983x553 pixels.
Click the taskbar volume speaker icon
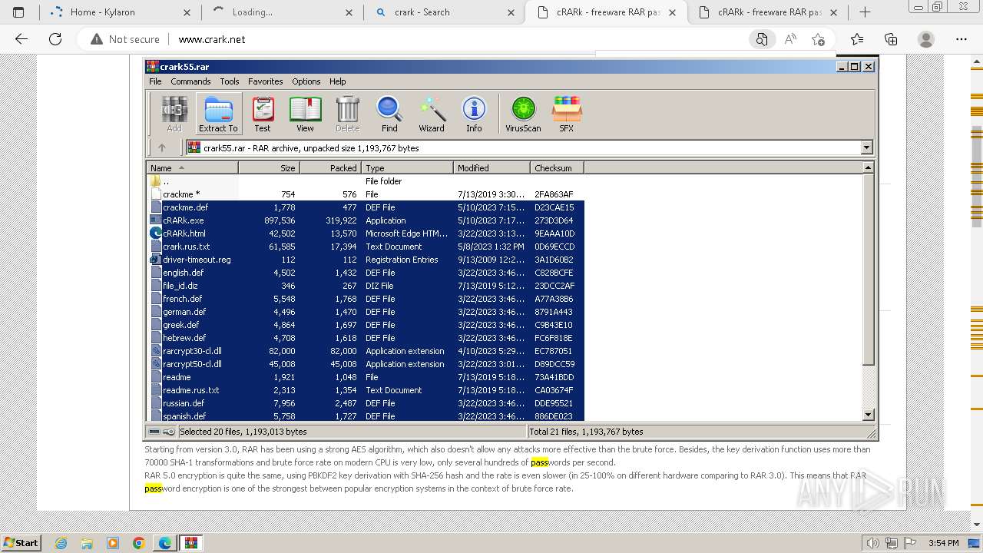pos(874,543)
